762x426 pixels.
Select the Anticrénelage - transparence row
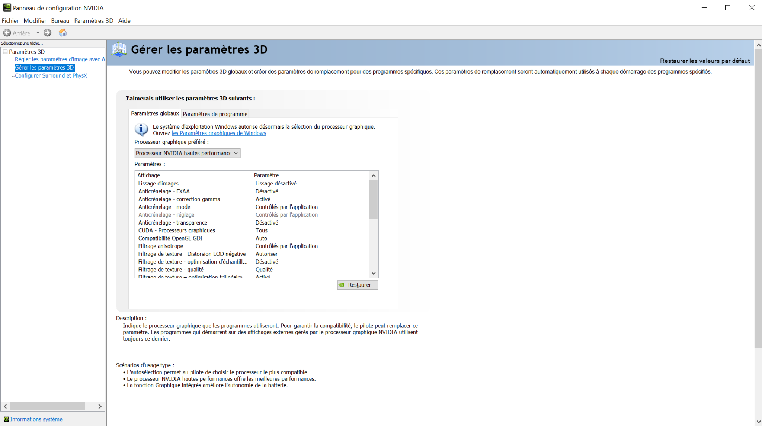click(252, 223)
